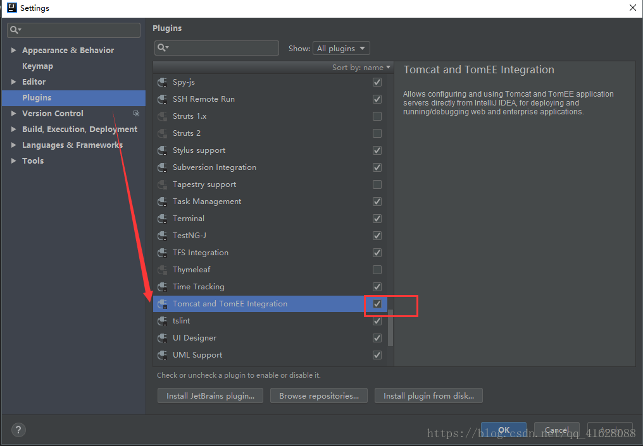Click the Subversion Integration plugin icon
This screenshot has width=643, height=446.
tap(163, 168)
